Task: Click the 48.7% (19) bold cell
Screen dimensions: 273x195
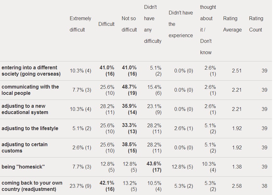Action: [x=129, y=90]
